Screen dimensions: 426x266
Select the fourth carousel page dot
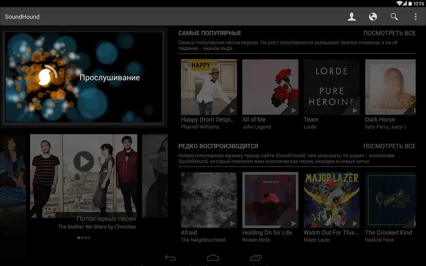point(89,238)
